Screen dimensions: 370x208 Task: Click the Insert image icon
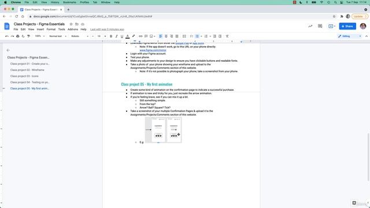[151, 36]
